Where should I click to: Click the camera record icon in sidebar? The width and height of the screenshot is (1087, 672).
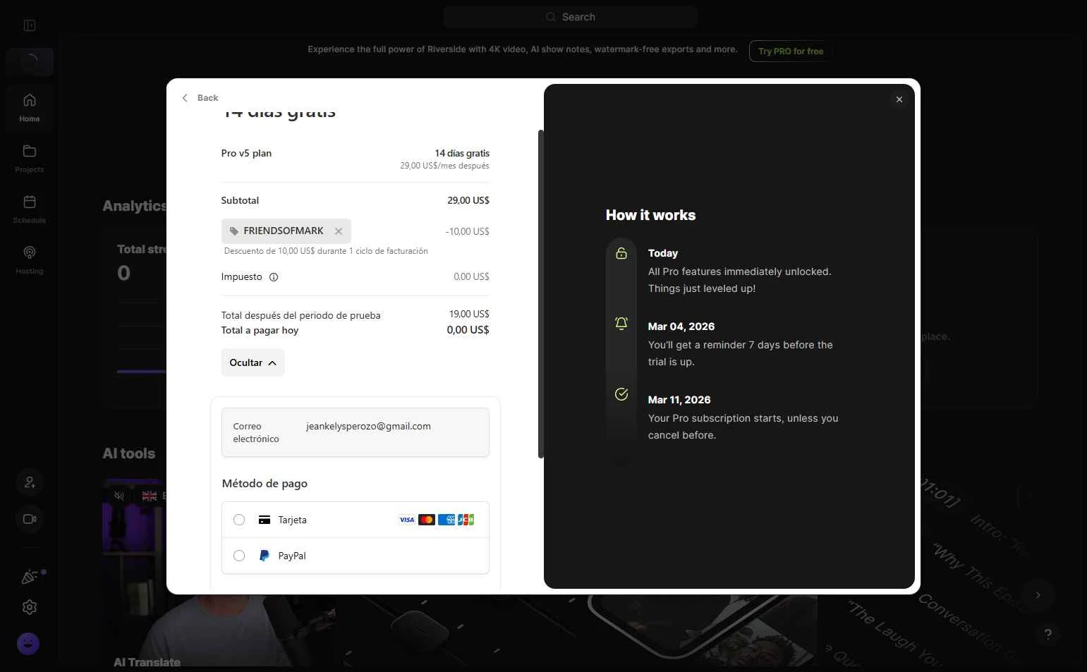pos(30,519)
